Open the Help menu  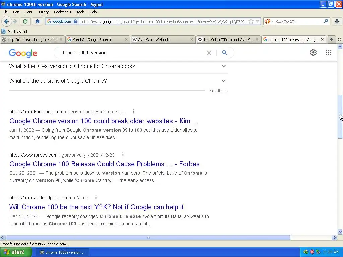(x=93, y=12)
